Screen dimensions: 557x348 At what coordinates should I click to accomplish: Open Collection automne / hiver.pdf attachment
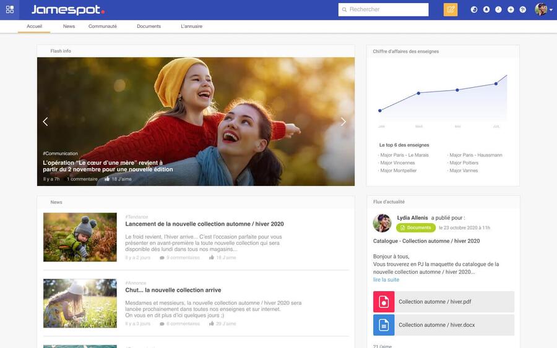(x=444, y=302)
